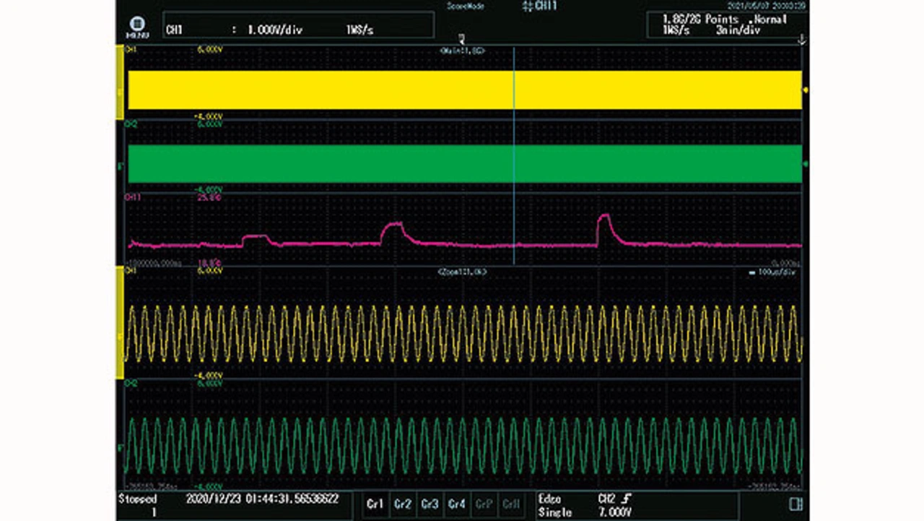The height and width of the screenshot is (521, 924).
Task: Toggle the dimmed GrP group button
Action: [x=484, y=504]
